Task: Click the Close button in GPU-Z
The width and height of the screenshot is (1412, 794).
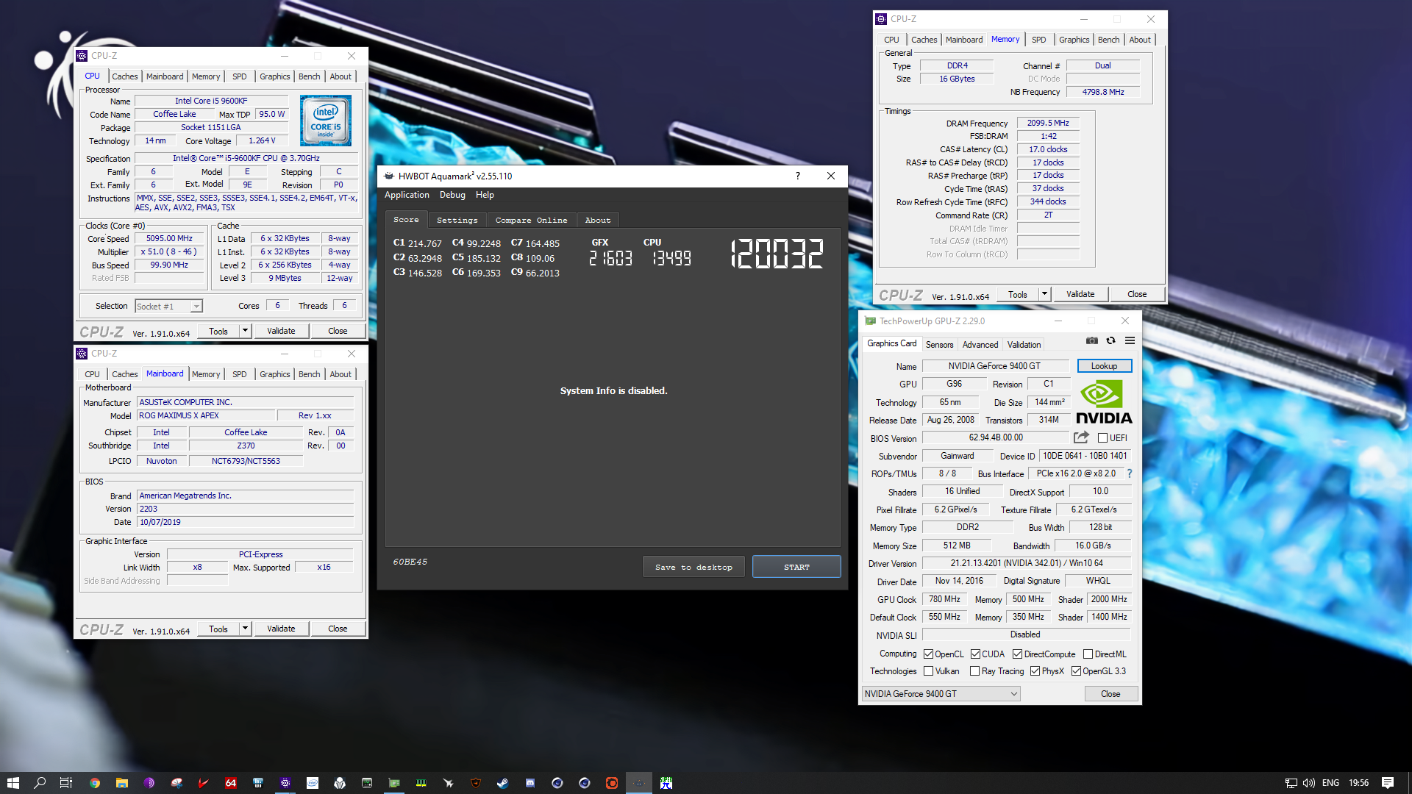Action: pos(1110,694)
